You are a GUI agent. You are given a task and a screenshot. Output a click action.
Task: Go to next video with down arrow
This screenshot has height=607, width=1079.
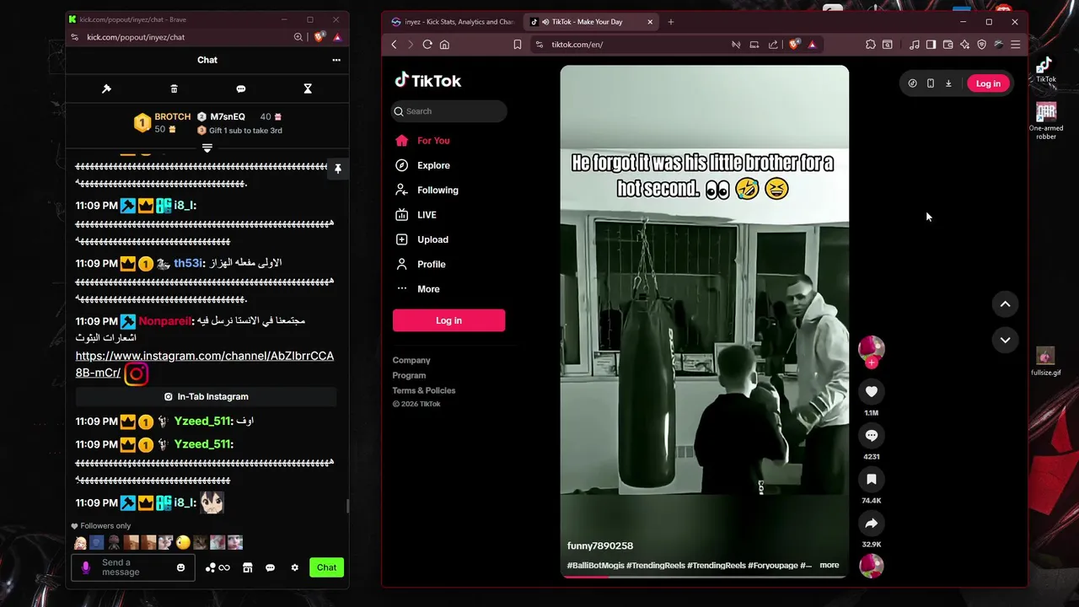[x=1005, y=340]
